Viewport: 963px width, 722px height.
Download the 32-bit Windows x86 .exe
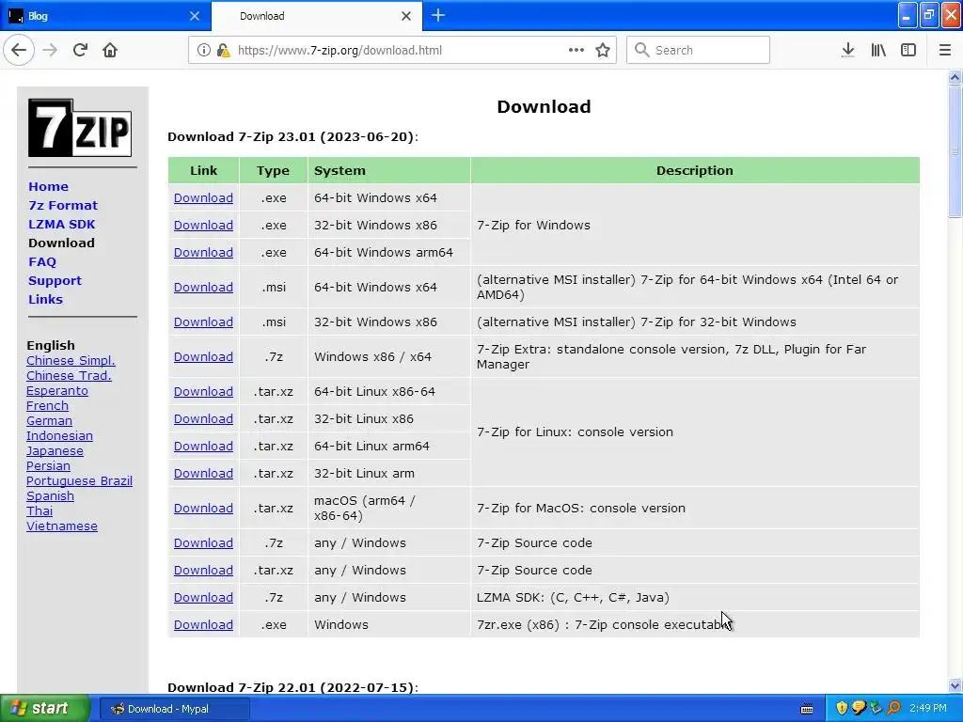point(203,226)
